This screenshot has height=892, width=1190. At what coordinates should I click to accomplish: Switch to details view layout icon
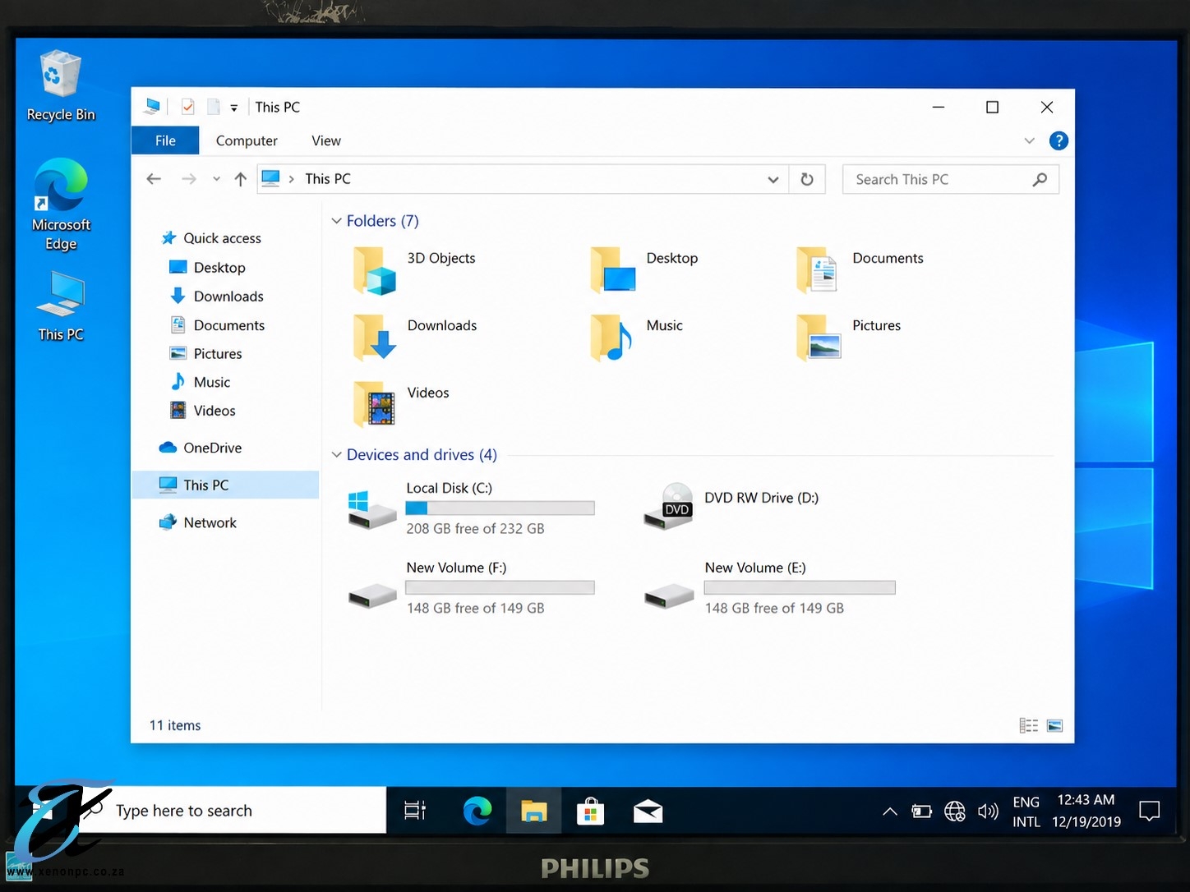tap(1028, 725)
